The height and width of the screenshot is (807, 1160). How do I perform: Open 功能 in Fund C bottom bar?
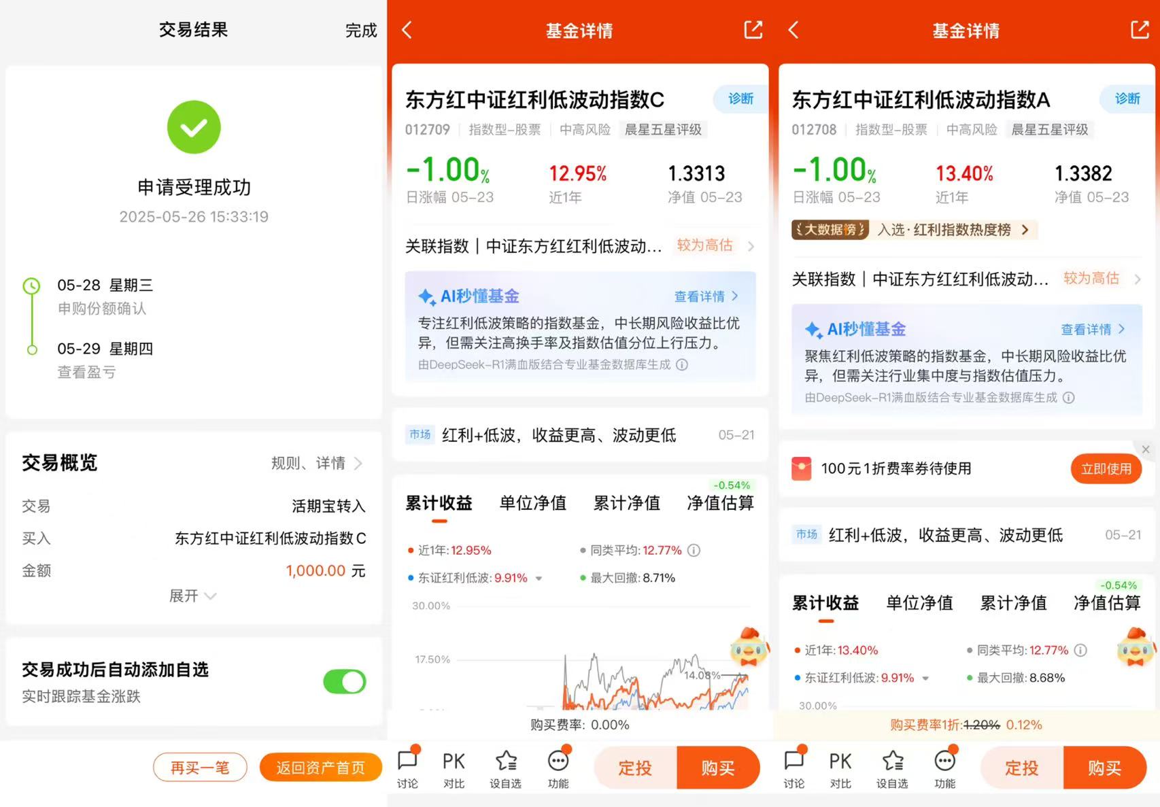(x=558, y=768)
